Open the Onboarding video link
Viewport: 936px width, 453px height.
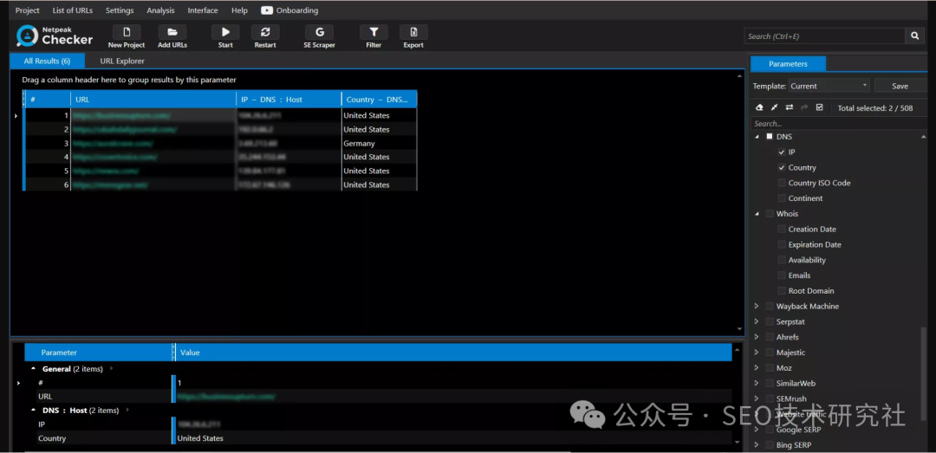pyautogui.click(x=289, y=10)
